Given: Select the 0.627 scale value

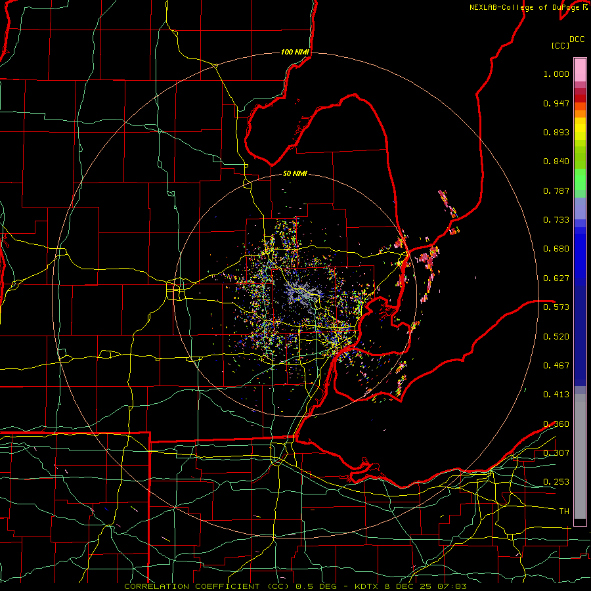Looking at the screenshot, I should tap(556, 278).
